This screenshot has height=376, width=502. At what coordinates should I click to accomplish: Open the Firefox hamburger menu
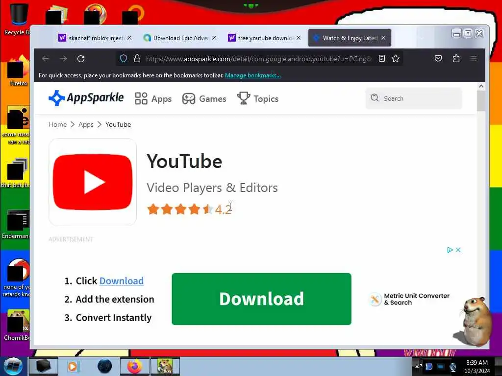474,58
